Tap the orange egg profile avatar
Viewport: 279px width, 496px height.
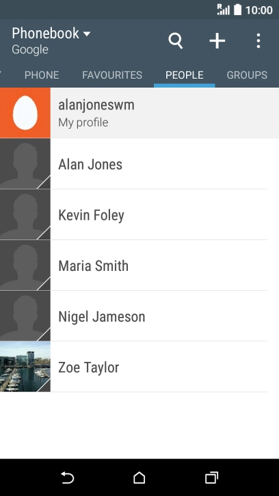tap(25, 113)
